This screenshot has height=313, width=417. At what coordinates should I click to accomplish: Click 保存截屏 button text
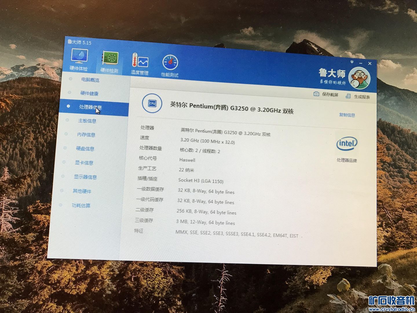[330, 95]
